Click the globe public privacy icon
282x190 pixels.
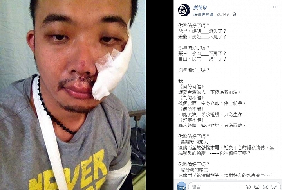234,14
